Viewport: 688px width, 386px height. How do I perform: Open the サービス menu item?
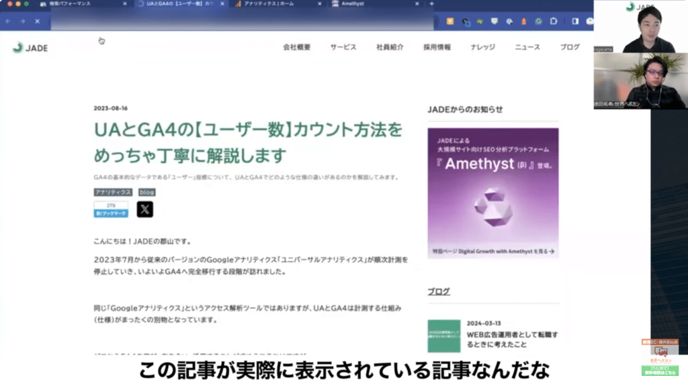click(343, 47)
